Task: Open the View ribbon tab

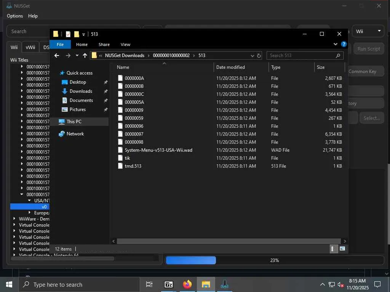Action: [x=125, y=44]
